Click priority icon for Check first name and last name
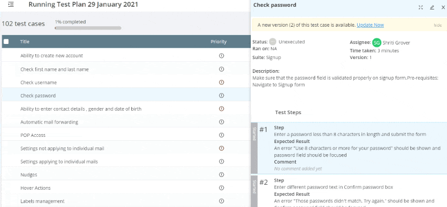 tap(221, 69)
